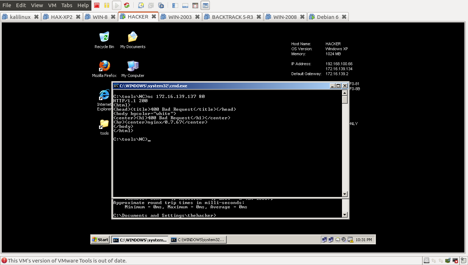Switch to the kalilinux tab
Image resolution: width=468 pixels, height=265 pixels.
click(20, 16)
